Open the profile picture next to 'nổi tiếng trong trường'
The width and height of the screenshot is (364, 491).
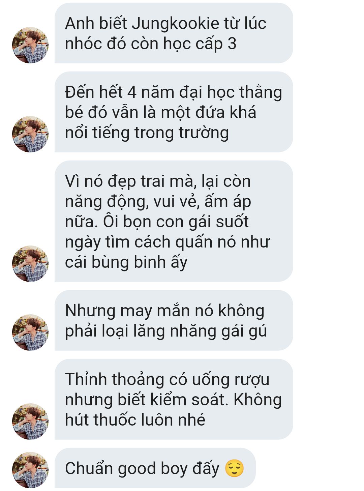click(x=30, y=134)
